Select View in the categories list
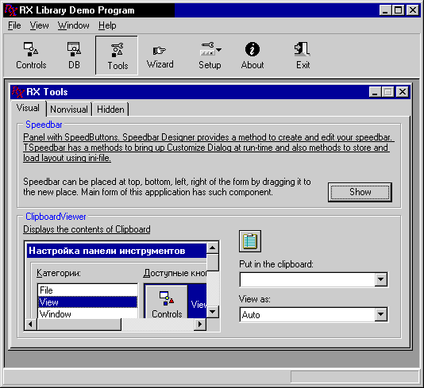 [87, 302]
